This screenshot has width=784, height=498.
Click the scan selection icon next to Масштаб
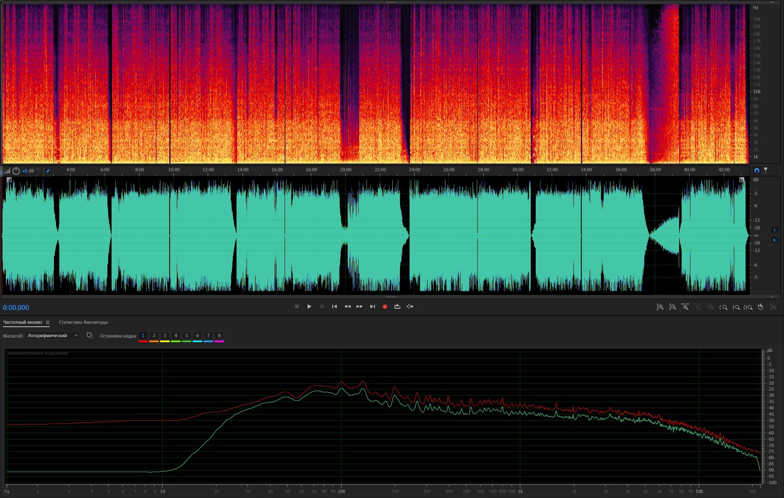89,335
